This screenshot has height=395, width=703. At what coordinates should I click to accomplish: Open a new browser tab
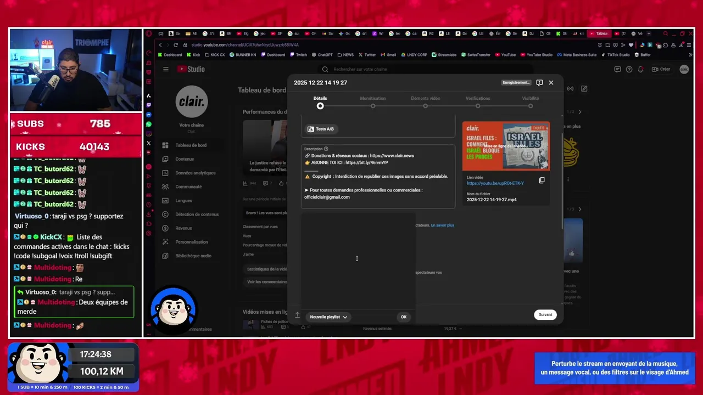click(649, 33)
